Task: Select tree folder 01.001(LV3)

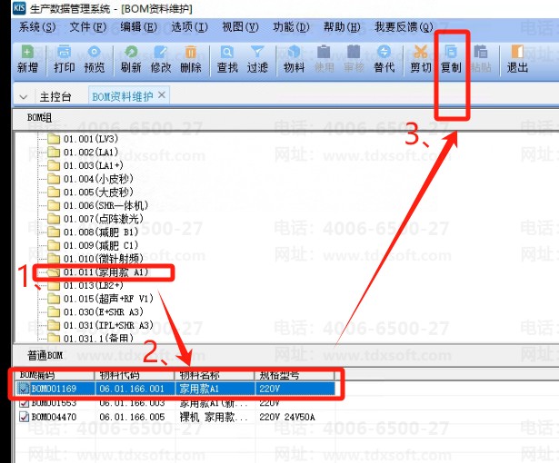Action: tap(83, 139)
